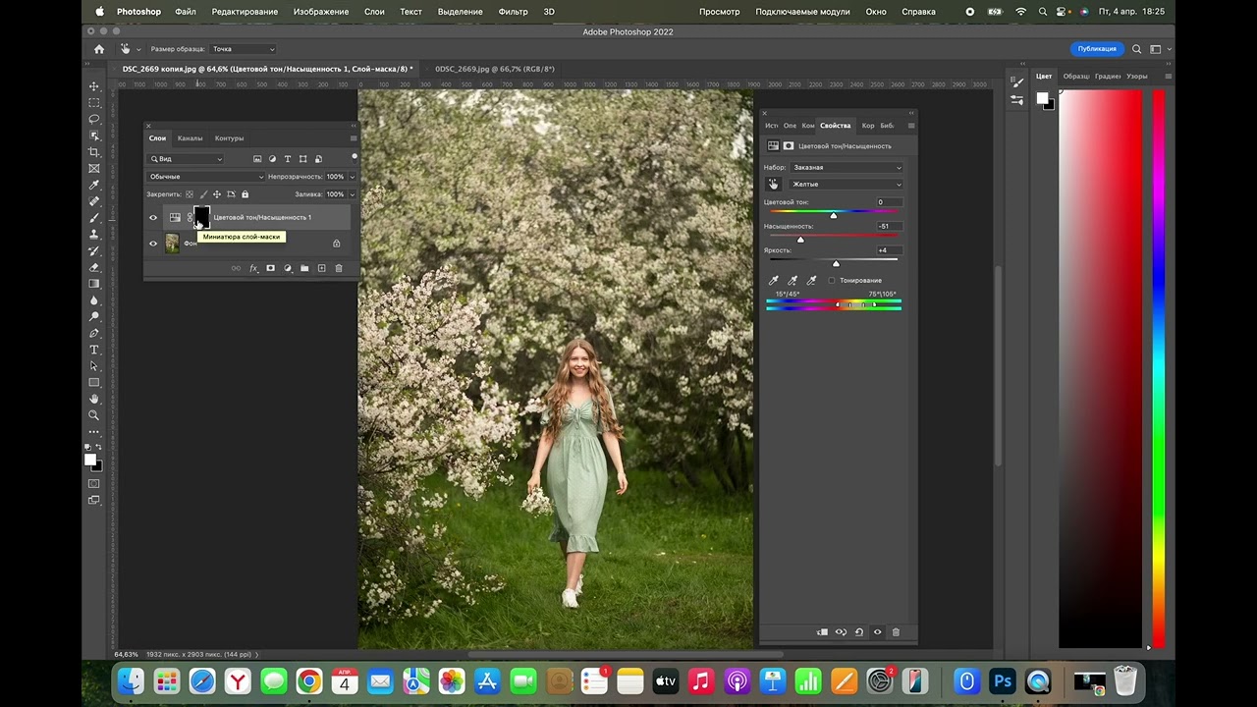Select the Brush tool
This screenshot has width=1257, height=707.
click(94, 218)
